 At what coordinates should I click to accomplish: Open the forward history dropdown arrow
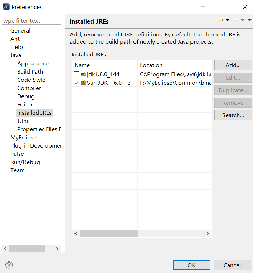coord(242,20)
